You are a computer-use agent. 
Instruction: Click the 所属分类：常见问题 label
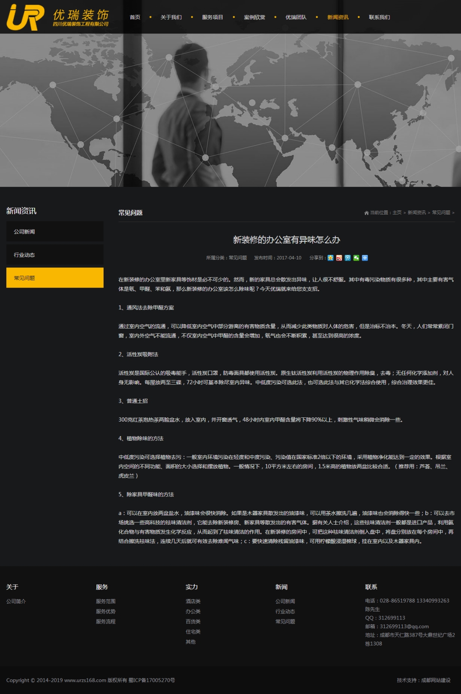click(x=226, y=258)
